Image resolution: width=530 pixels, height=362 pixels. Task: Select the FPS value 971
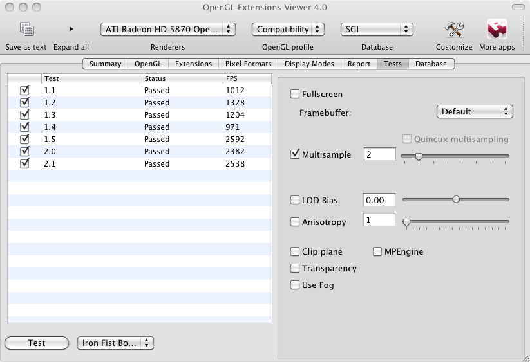[232, 127]
